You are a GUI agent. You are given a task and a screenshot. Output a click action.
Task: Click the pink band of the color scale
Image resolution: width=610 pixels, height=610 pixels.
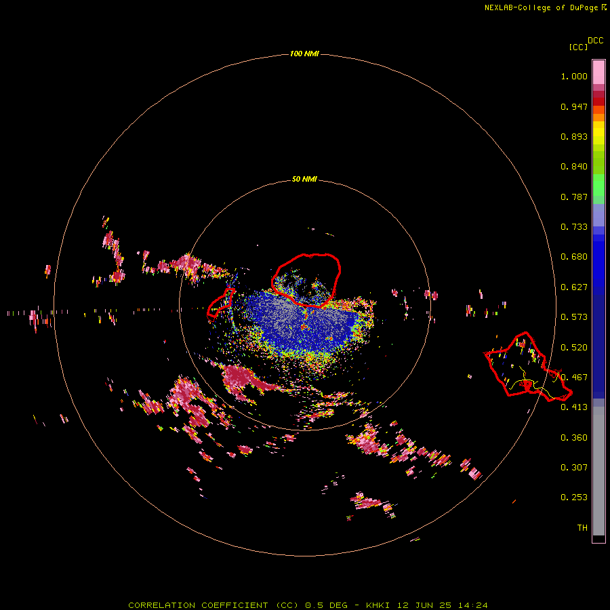(x=598, y=73)
